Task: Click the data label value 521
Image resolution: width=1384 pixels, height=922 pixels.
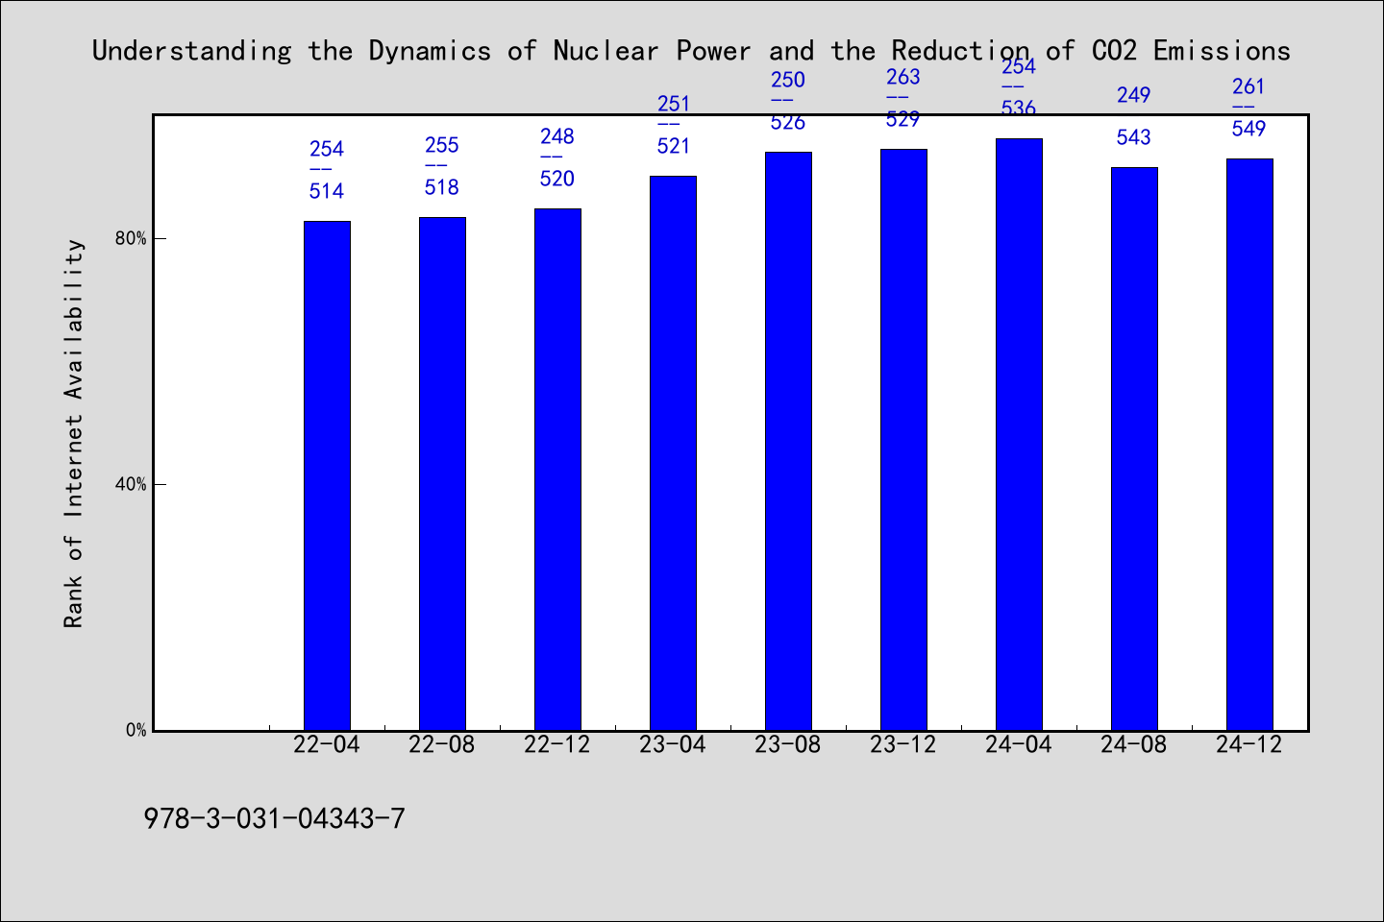Action: tap(674, 146)
